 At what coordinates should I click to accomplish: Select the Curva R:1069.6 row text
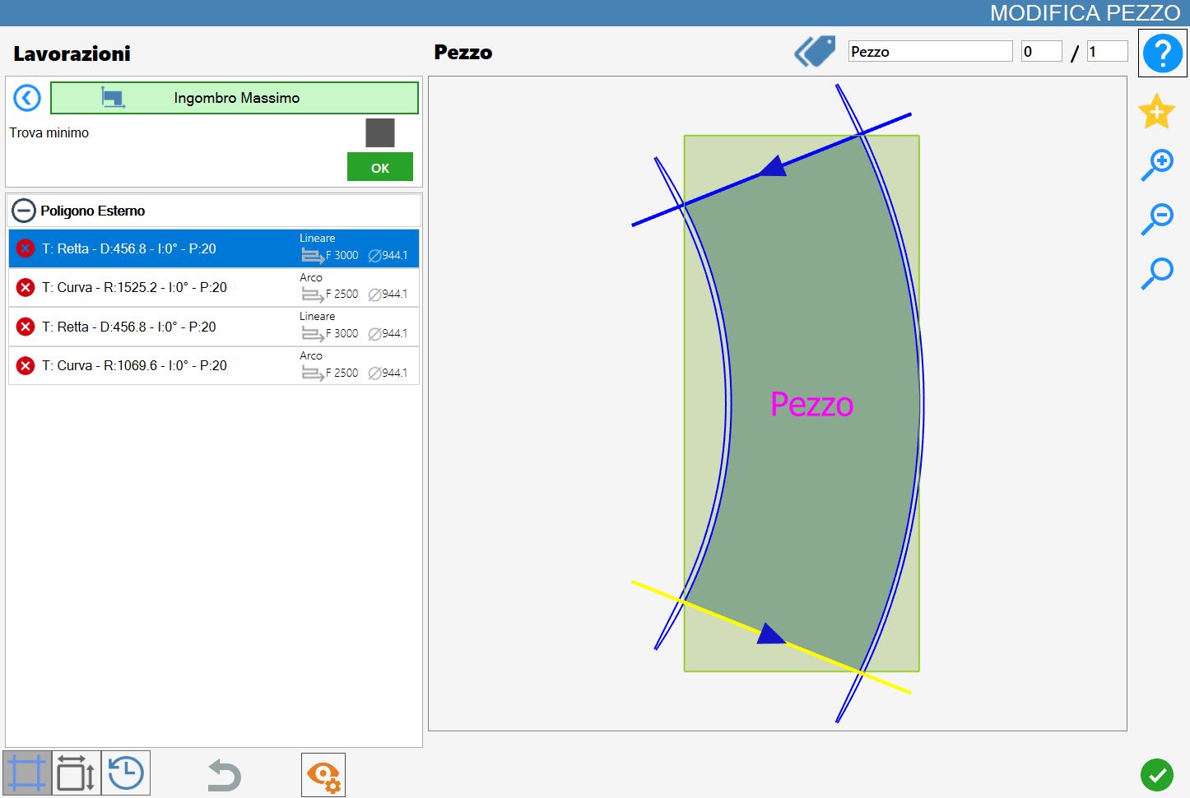[134, 365]
